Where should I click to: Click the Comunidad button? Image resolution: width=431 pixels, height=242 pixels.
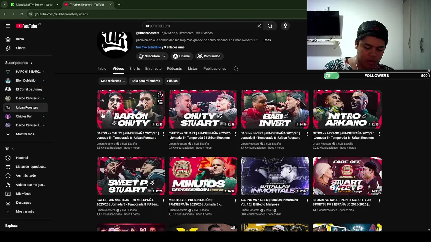click(x=209, y=56)
